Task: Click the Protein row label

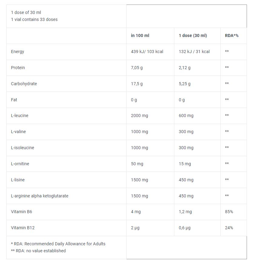Action: point(18,68)
